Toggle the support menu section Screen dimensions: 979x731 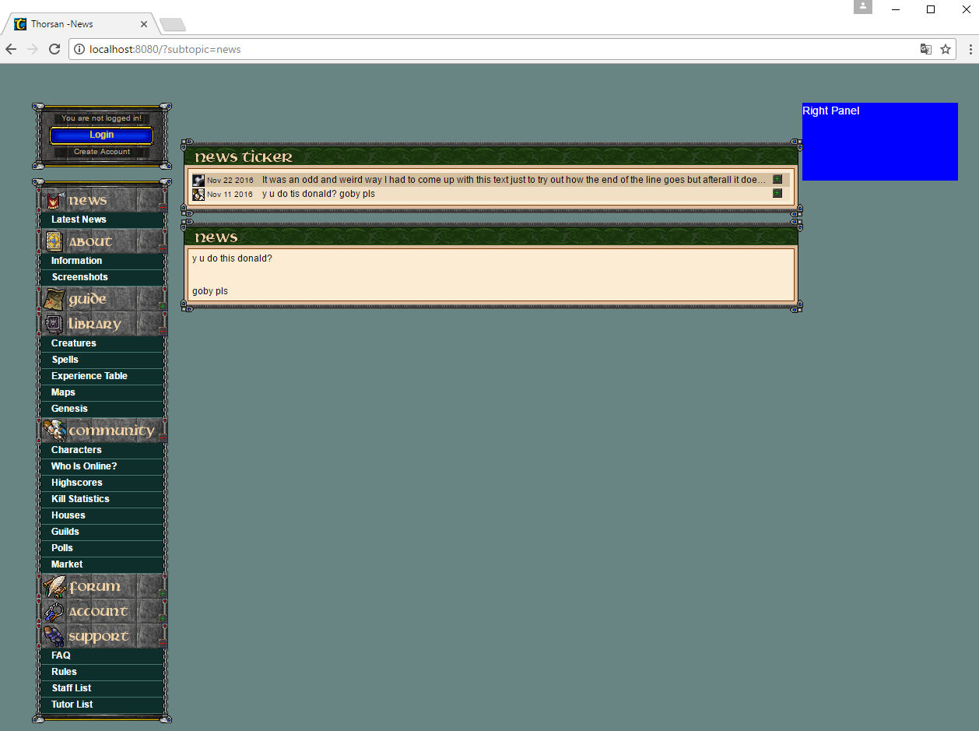163,643
